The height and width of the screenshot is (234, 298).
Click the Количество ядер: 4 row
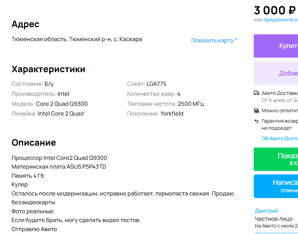pyautogui.click(x=154, y=94)
